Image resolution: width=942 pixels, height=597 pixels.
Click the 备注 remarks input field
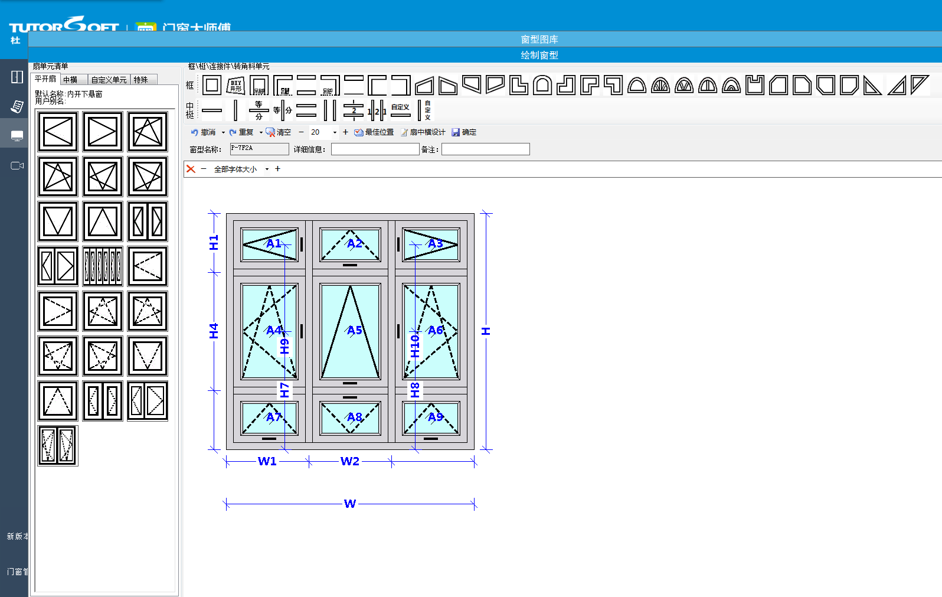tap(486, 149)
